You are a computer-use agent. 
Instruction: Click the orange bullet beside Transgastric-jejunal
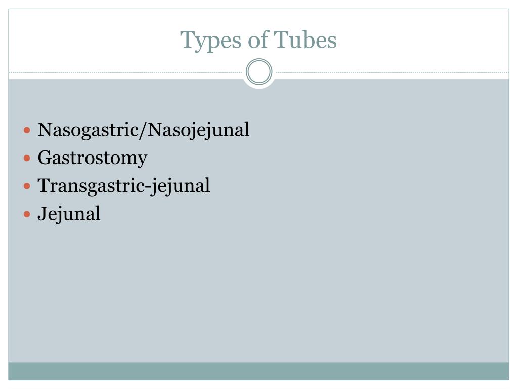coord(27,186)
